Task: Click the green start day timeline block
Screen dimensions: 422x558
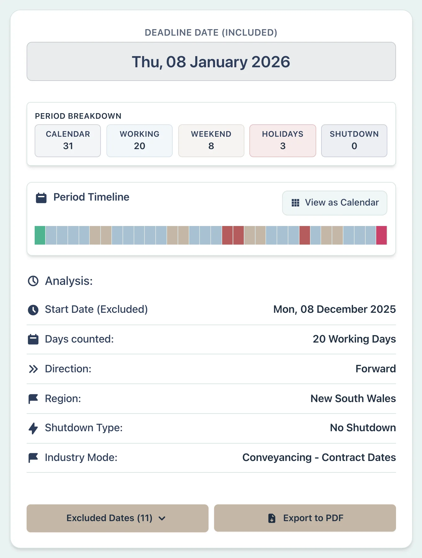Action: click(40, 235)
